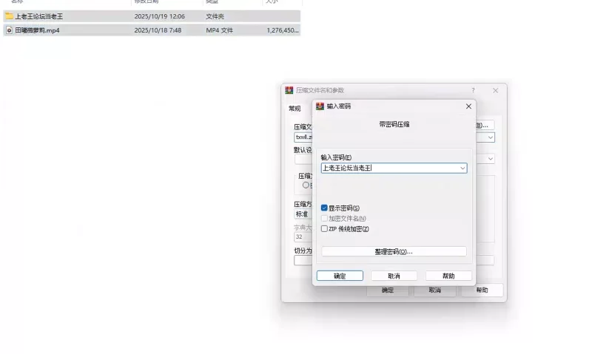The width and height of the screenshot is (592, 354).
Task: Open the 压缩方式 标准 dropdown
Action: 303,214
